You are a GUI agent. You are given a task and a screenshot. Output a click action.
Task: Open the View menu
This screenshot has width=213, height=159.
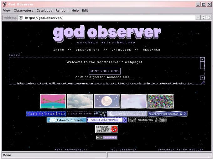coord(7,11)
